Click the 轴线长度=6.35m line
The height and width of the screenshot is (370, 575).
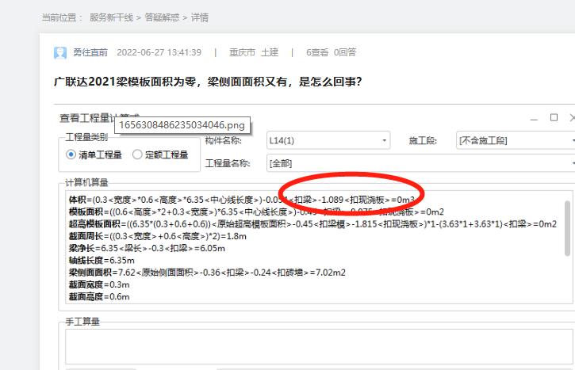click(102, 260)
